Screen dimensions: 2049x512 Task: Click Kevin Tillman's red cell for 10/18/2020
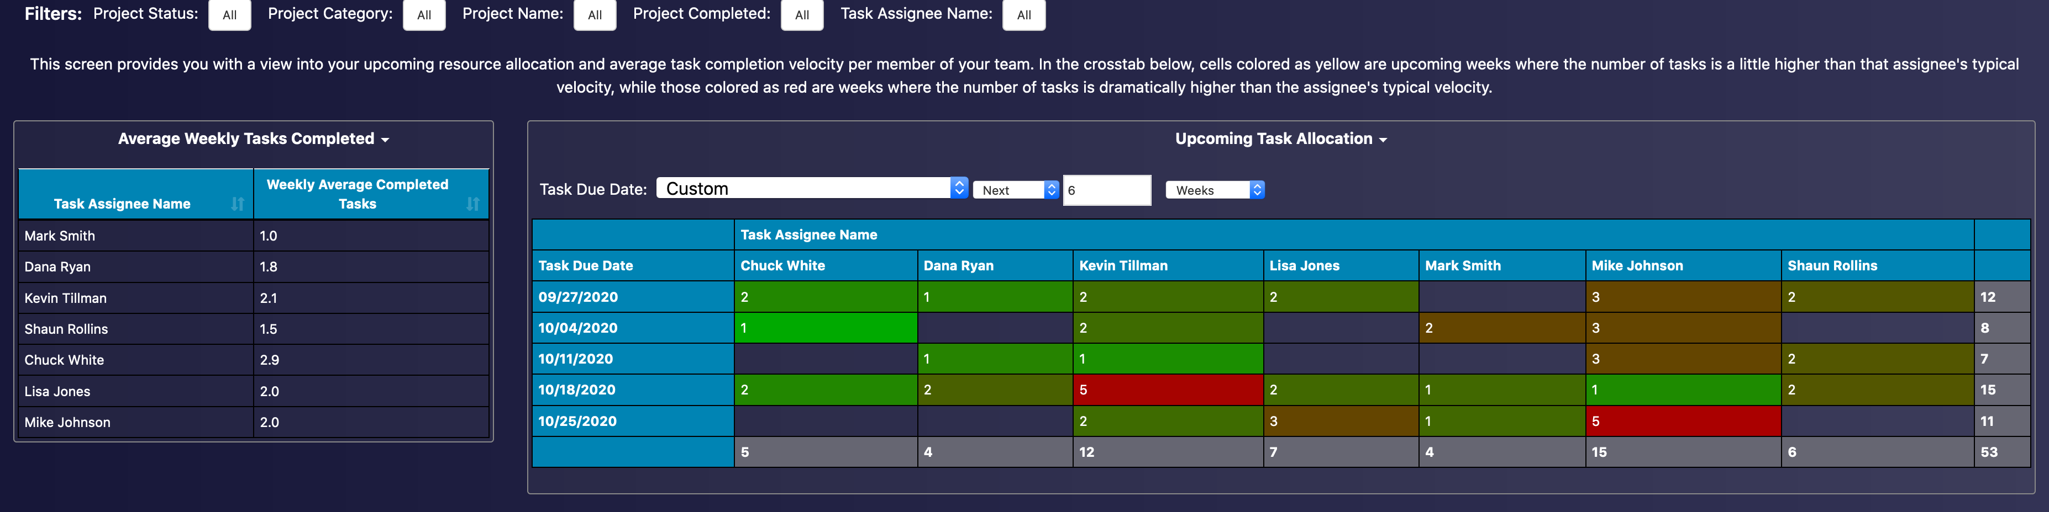coord(1167,390)
